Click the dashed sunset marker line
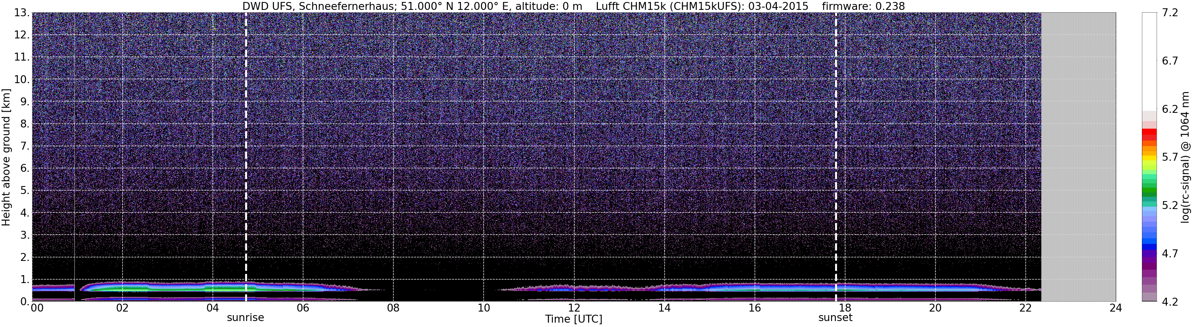1193x327 pixels. pyautogui.click(x=836, y=157)
